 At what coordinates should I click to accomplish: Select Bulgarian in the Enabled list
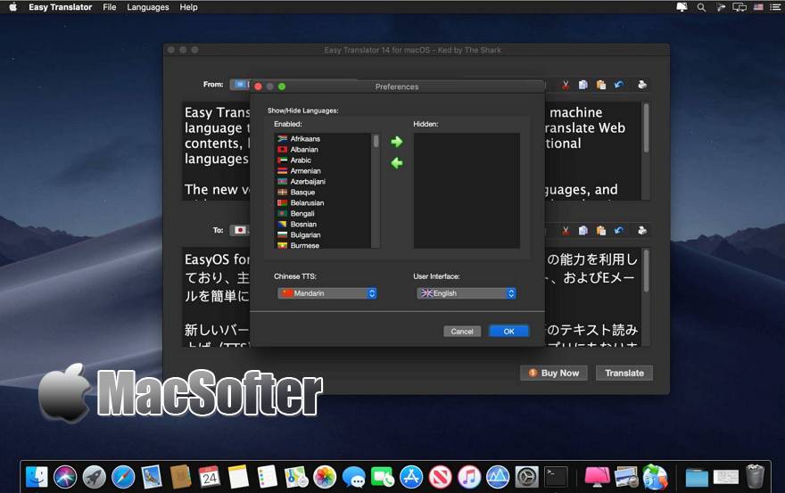(x=324, y=234)
